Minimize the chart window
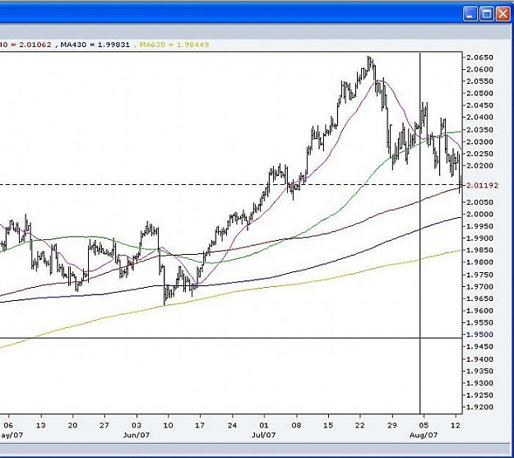Image resolution: width=514 pixels, height=458 pixels. coord(470,14)
